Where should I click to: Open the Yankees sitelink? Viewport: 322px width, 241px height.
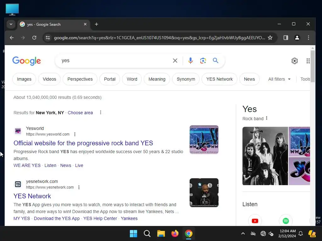click(129, 218)
